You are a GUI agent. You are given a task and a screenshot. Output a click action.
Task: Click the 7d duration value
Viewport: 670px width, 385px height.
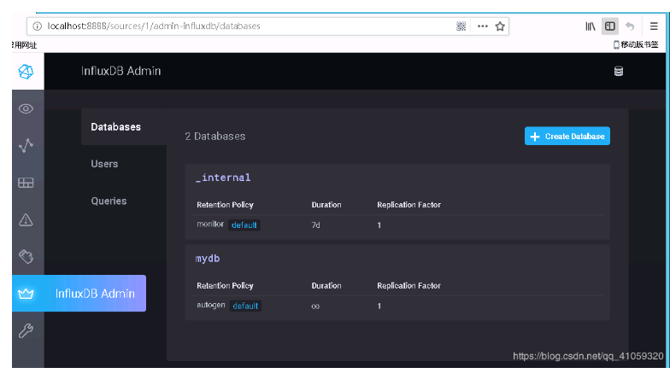tap(316, 225)
